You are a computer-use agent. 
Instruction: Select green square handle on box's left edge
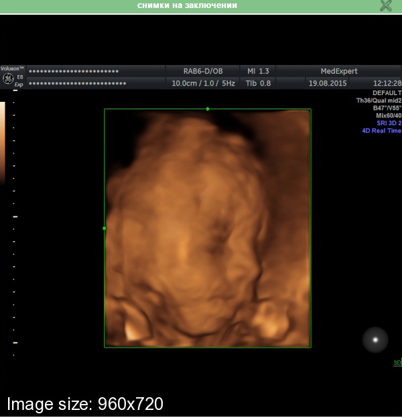105,228
